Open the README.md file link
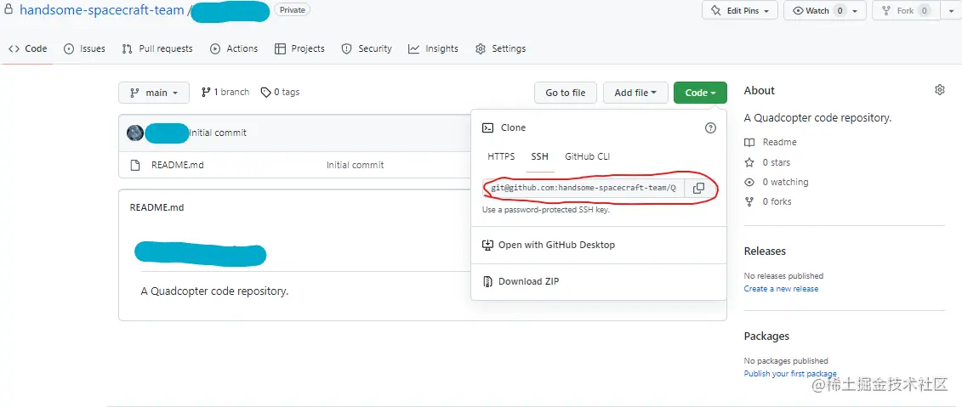 [177, 165]
